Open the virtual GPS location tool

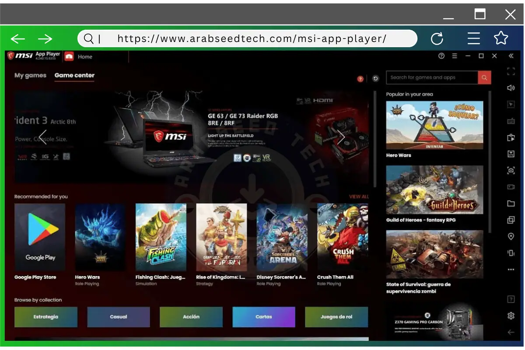click(x=511, y=237)
